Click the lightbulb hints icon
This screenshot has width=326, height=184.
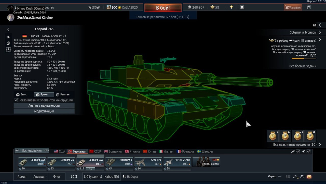[x=231, y=7]
